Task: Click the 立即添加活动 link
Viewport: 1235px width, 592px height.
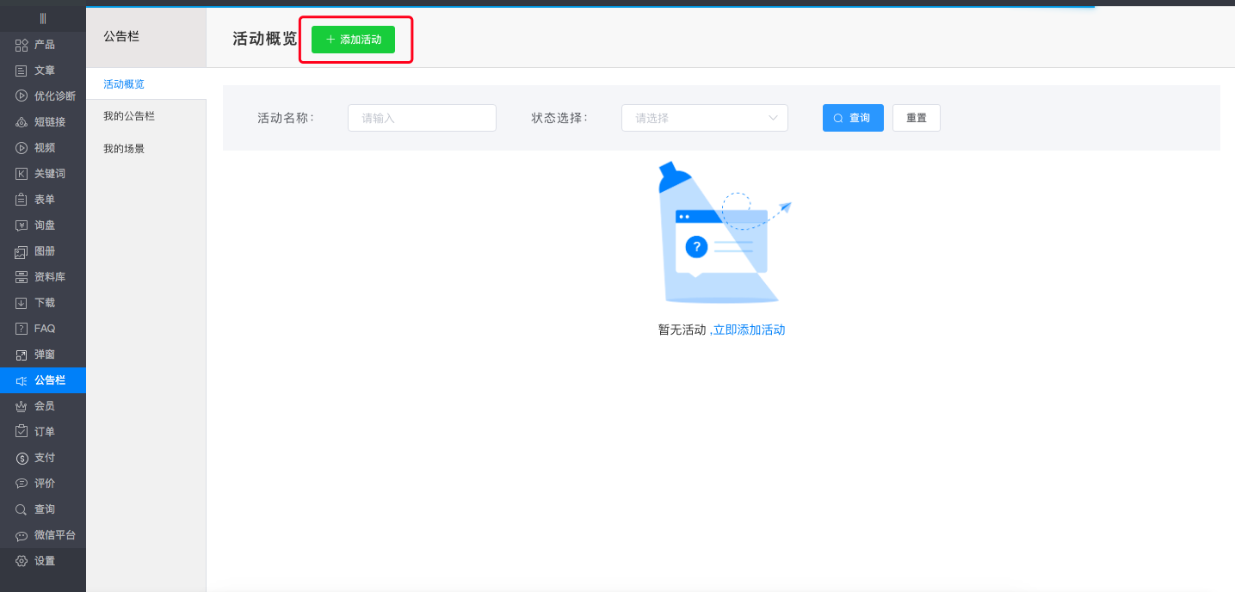Action: 749,330
